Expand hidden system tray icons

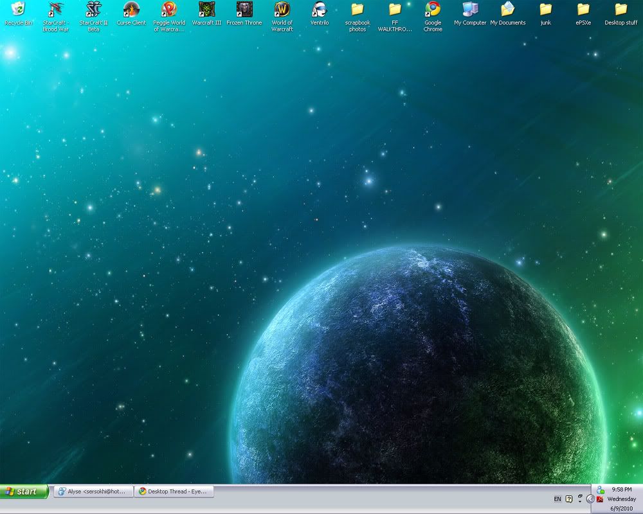[590, 499]
